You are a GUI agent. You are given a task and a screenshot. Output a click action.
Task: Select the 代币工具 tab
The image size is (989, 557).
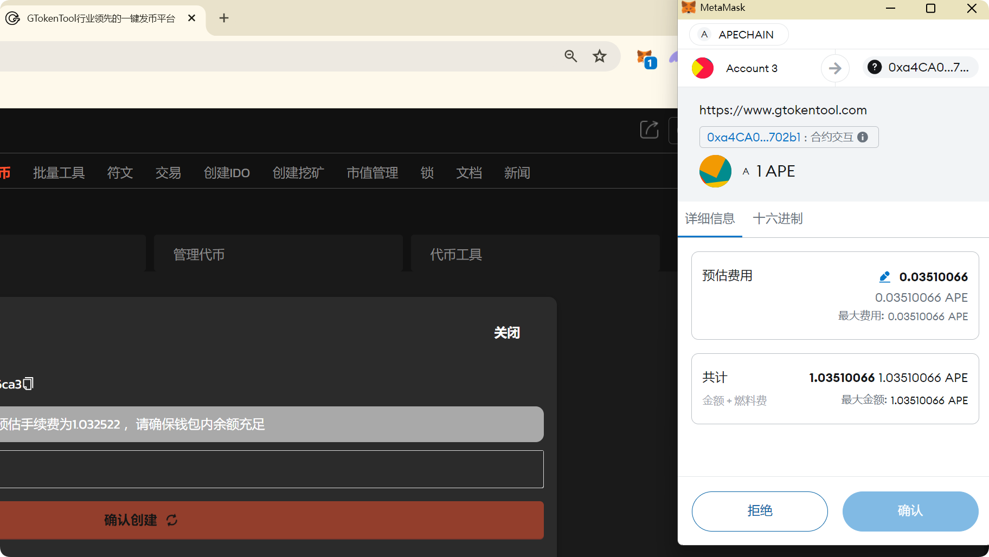coord(535,254)
